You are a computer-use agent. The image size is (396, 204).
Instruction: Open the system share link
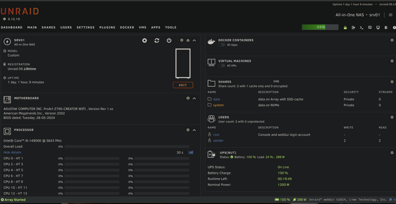[219, 105]
